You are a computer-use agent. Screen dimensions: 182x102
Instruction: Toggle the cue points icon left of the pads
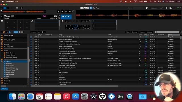coord(2,21)
